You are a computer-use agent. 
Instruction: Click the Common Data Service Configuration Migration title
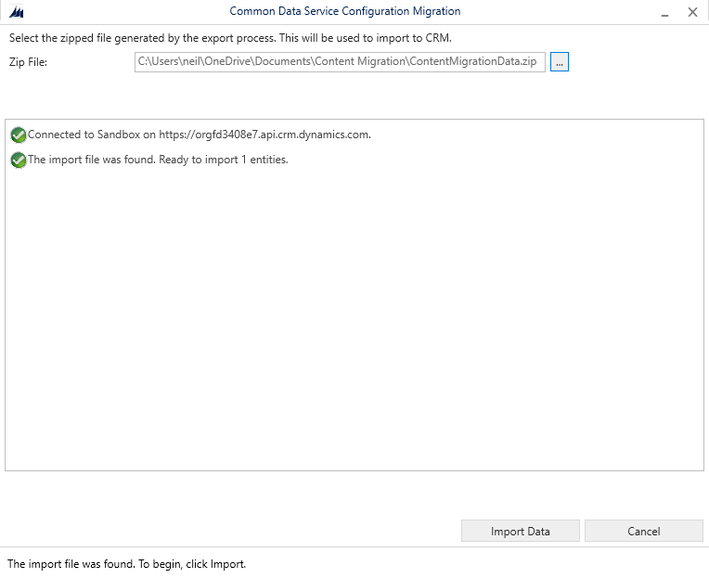click(344, 11)
